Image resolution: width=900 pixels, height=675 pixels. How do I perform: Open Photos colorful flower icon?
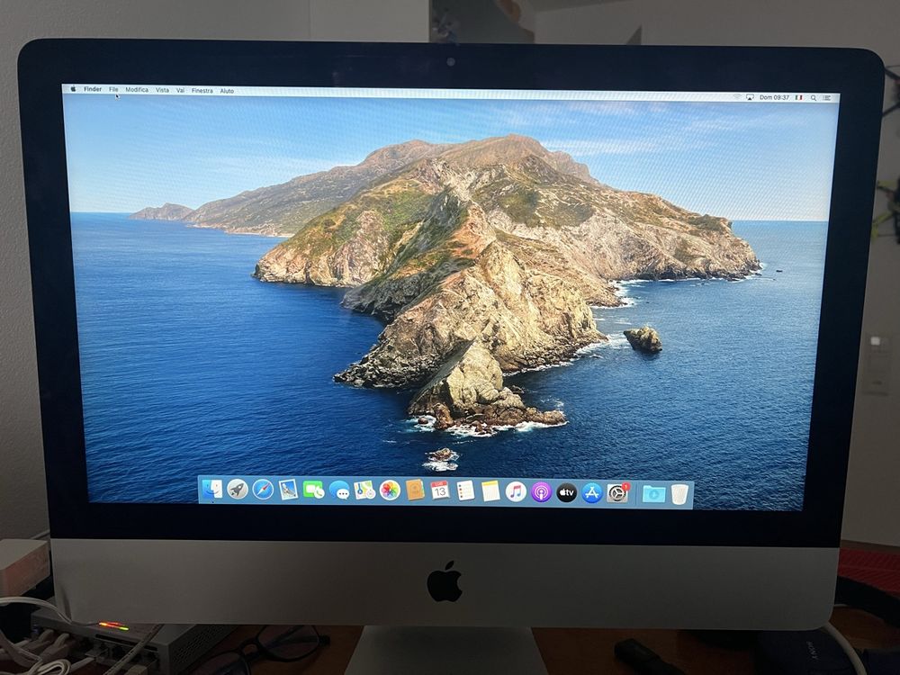390,490
